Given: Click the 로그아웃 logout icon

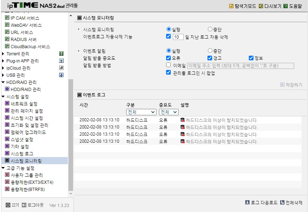Looking at the screenshot, I should coord(24,205).
